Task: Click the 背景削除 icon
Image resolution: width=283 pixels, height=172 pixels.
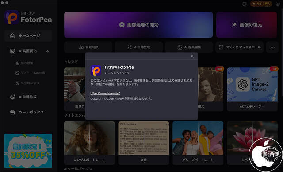Action: pos(81,47)
